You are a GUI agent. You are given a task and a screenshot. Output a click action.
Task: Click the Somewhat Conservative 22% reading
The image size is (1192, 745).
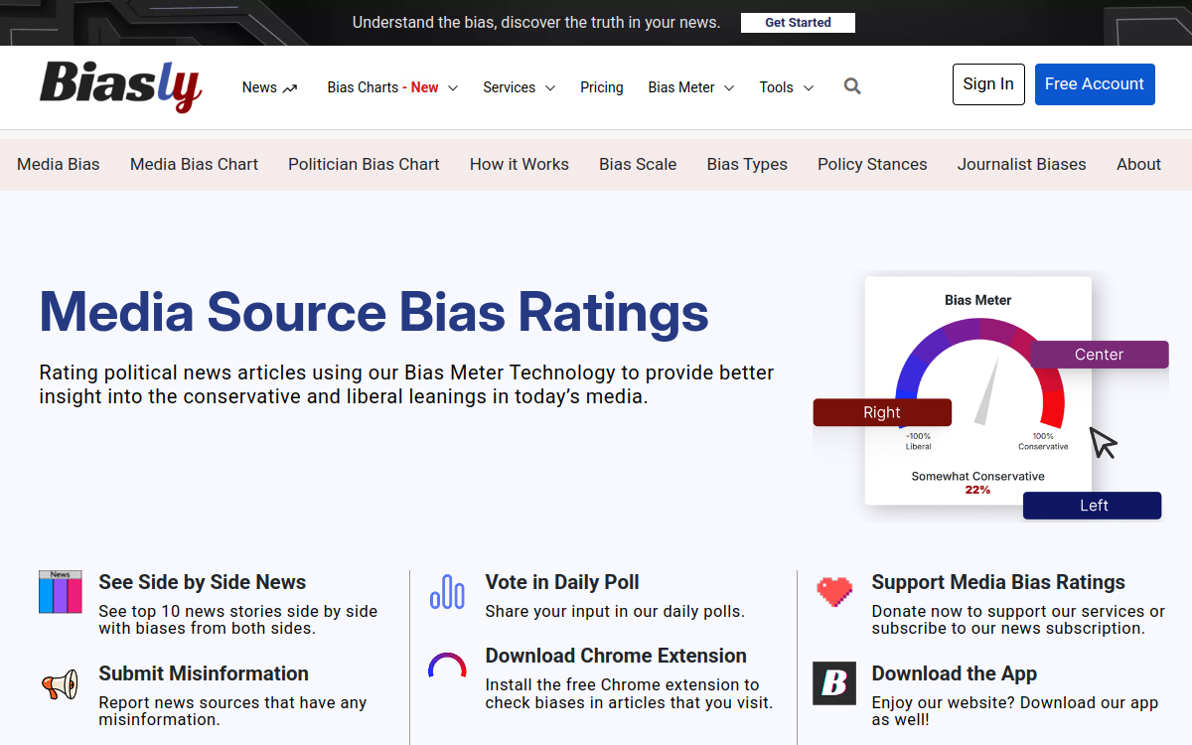(978, 483)
